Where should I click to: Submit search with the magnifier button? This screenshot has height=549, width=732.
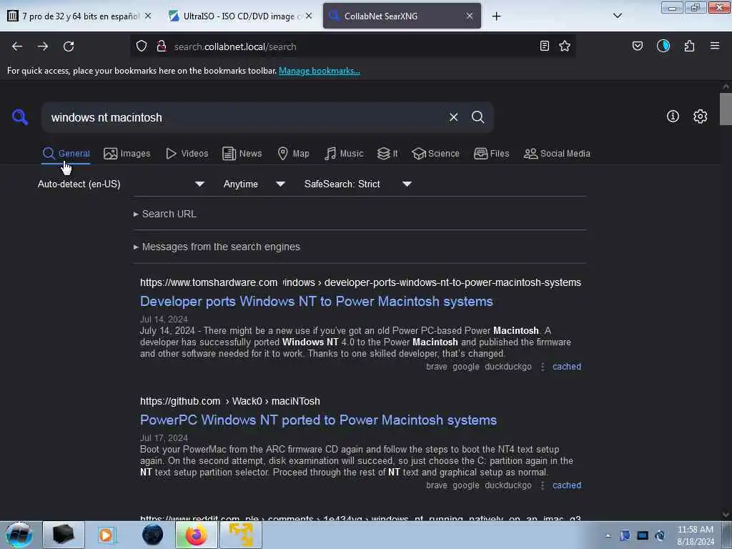tap(478, 117)
